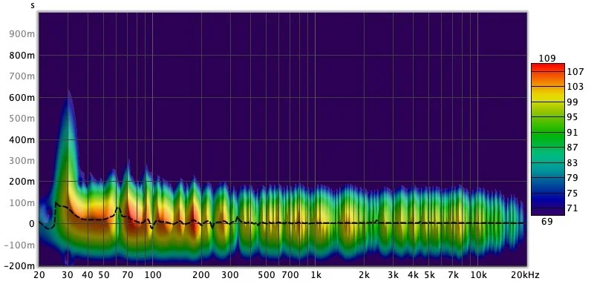The height and width of the screenshot is (284, 594).
Task: Click the "103" legend value
Action: click(x=575, y=87)
